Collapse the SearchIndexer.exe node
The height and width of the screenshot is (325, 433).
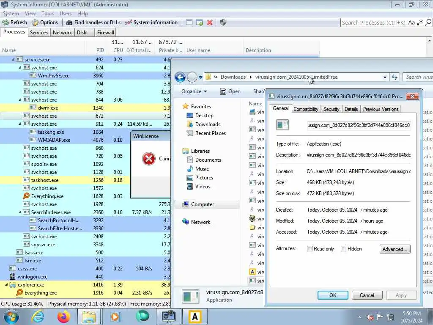point(20,212)
